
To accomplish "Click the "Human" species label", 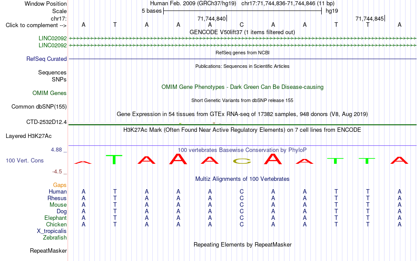I will 58,191.
